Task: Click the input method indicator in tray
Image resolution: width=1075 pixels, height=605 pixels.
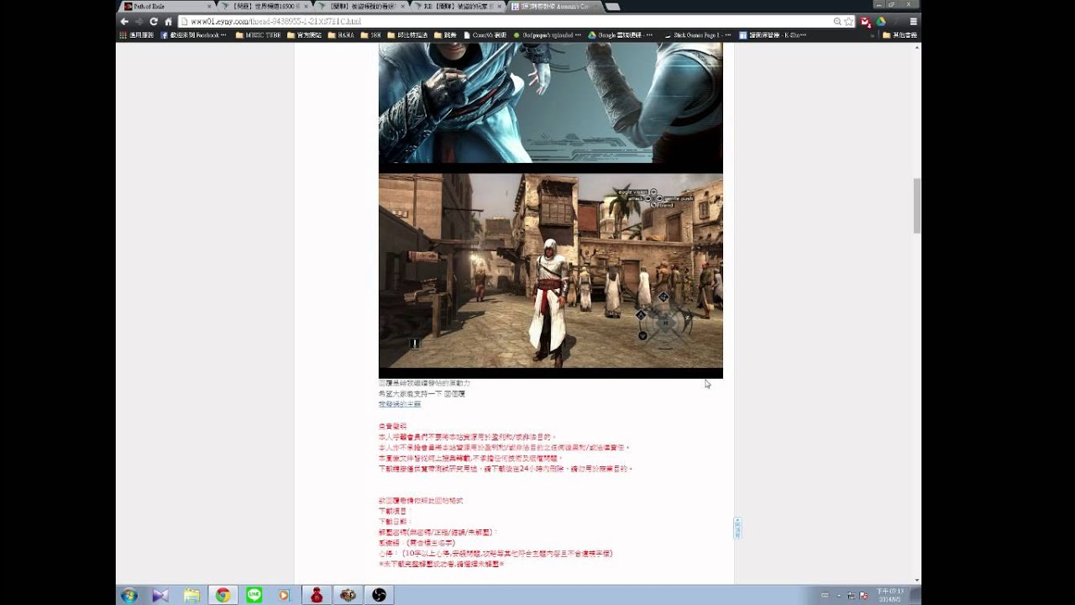Action: [x=825, y=595]
